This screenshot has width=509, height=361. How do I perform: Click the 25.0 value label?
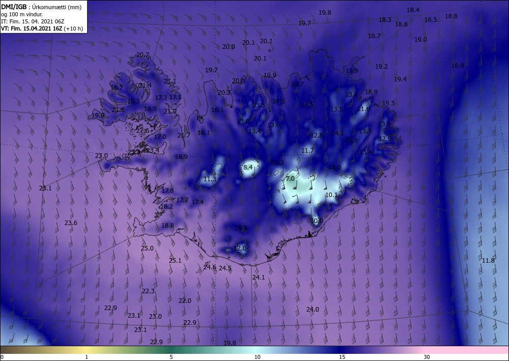coord(148,248)
